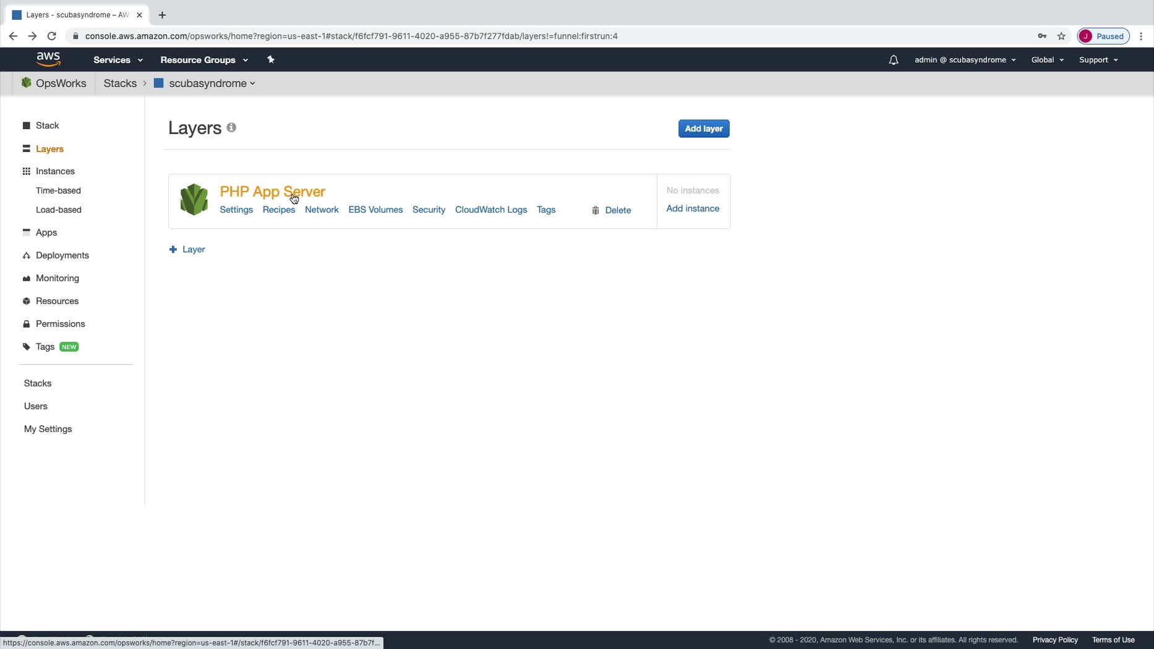Go to Deployments
The image size is (1154, 649).
[62, 255]
